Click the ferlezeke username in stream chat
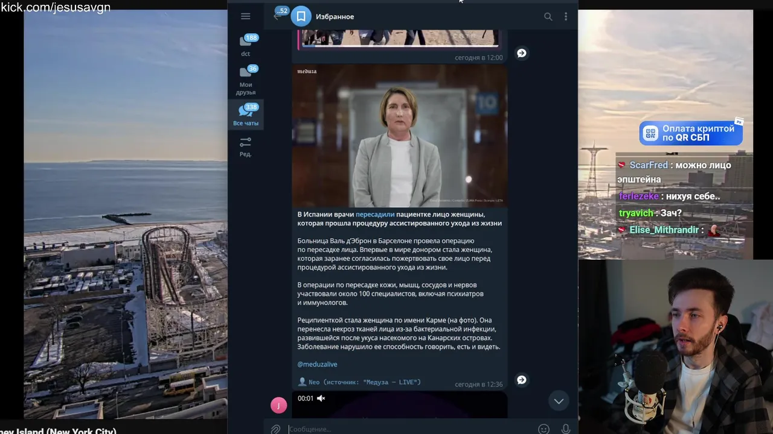 (638, 197)
